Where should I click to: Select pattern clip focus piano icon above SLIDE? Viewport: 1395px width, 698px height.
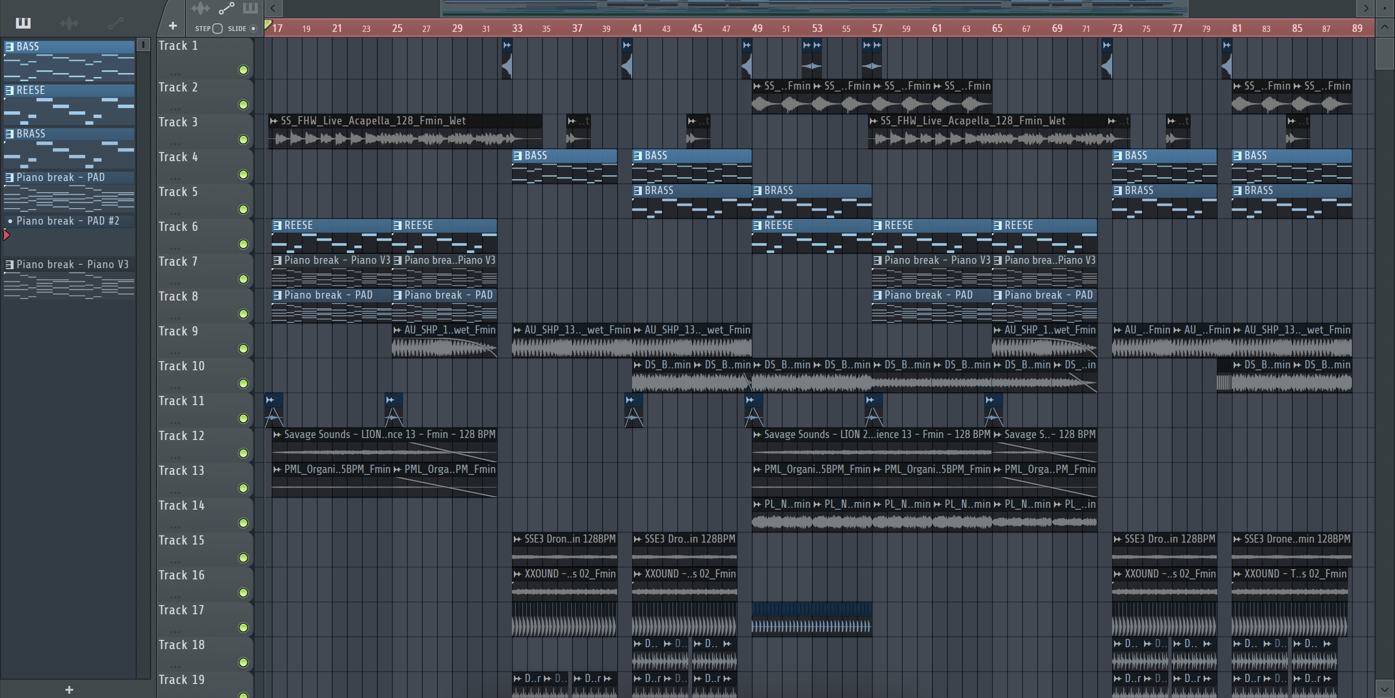click(249, 8)
